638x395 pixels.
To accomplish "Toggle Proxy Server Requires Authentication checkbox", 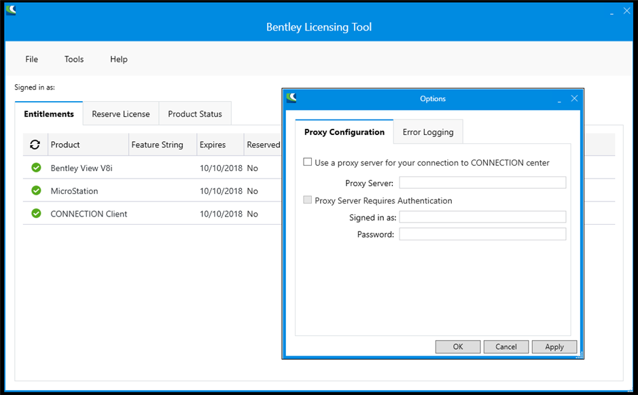I will coord(308,200).
